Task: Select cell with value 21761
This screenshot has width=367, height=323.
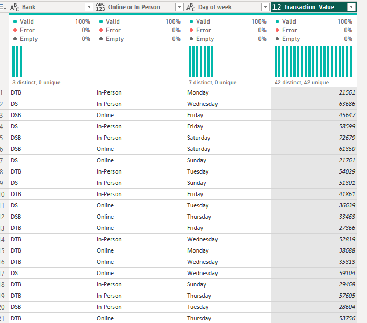Action: pyautogui.click(x=314, y=160)
